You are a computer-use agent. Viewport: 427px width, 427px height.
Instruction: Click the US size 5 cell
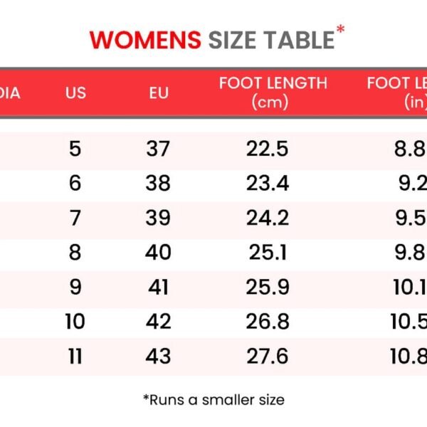click(75, 149)
